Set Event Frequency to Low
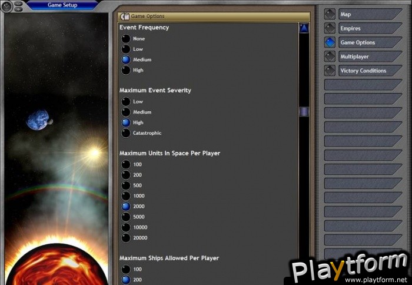Image resolution: width=412 pixels, height=285 pixels. click(x=126, y=49)
